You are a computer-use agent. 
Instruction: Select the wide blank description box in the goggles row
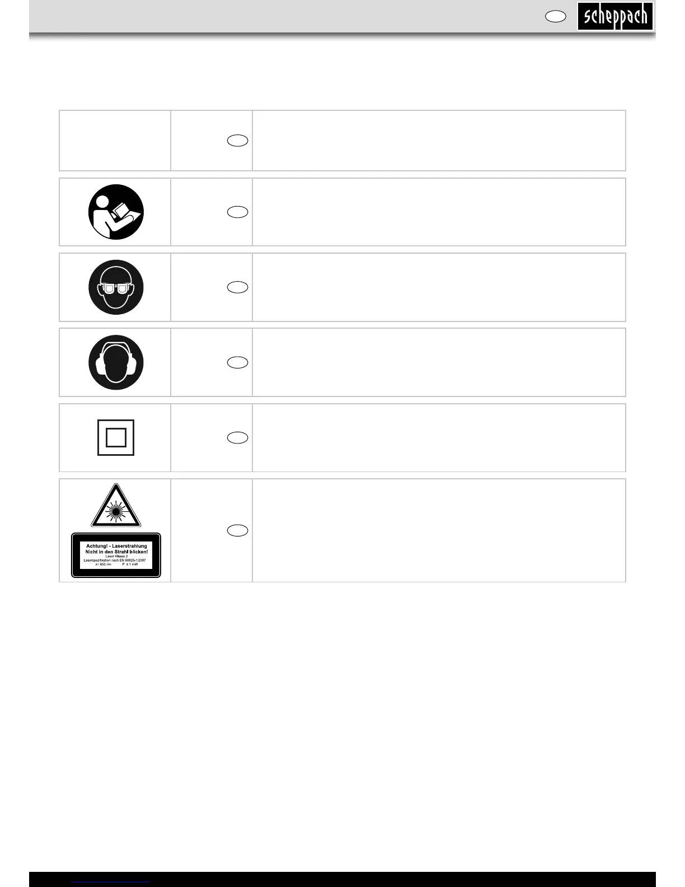pos(439,287)
